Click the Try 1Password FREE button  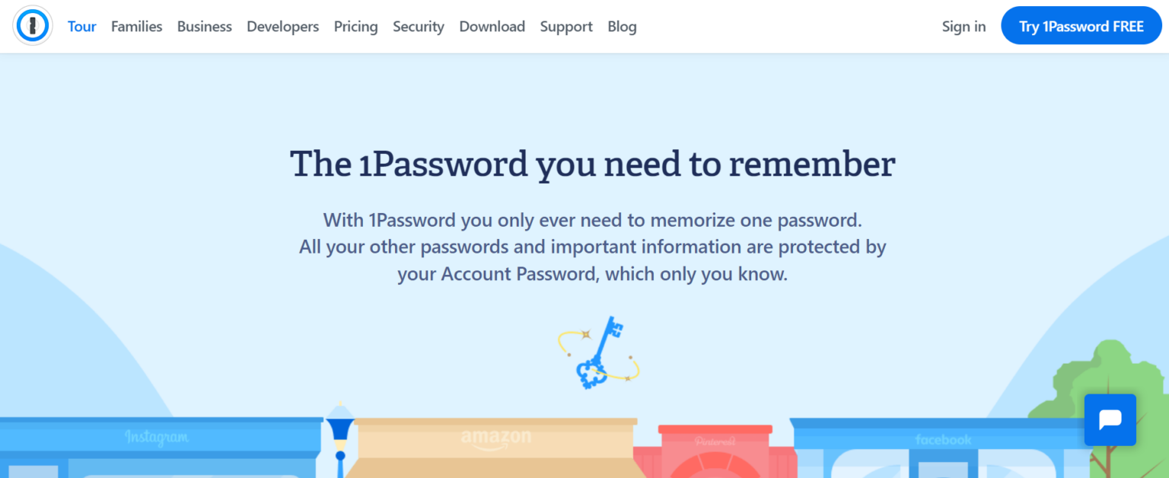point(1081,25)
